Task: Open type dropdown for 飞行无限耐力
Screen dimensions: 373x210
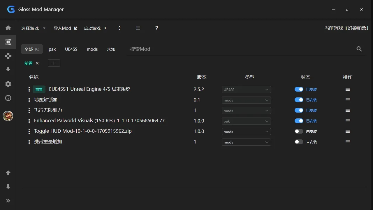Action: point(246,111)
